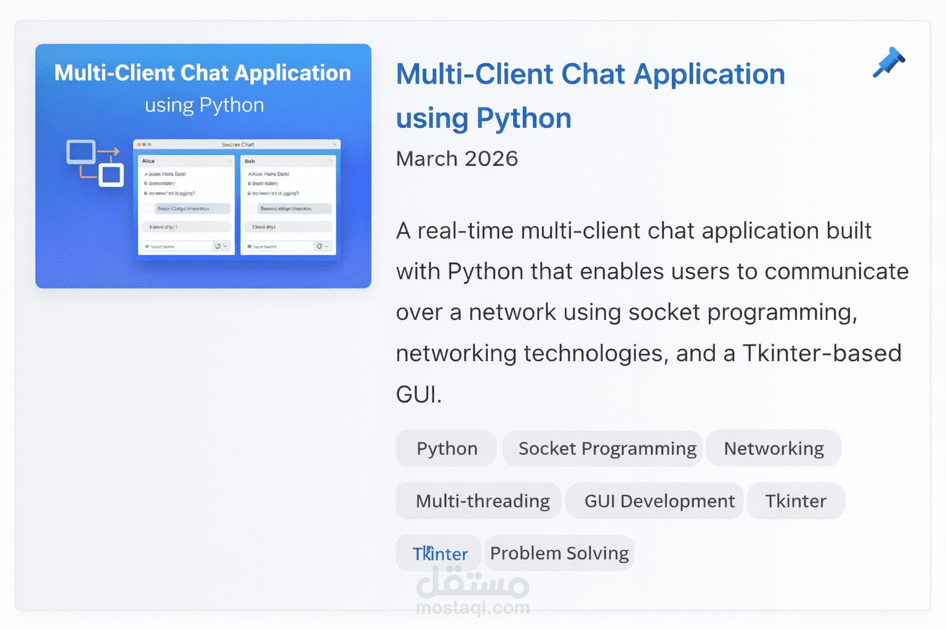Image resolution: width=946 pixels, height=630 pixels.
Task: Switch to Bob's chat panel
Action: (x=249, y=161)
